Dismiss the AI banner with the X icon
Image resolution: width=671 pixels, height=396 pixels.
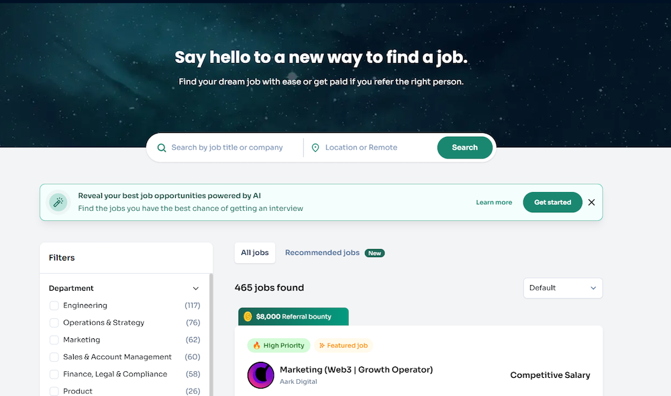click(x=591, y=202)
